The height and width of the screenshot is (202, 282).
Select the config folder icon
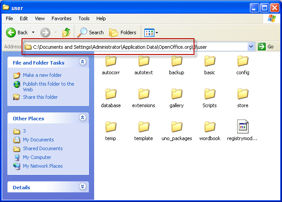242,61
